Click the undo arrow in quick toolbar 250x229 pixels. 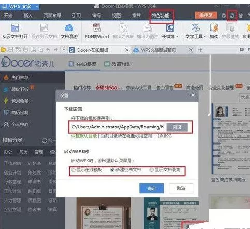coord(48,50)
